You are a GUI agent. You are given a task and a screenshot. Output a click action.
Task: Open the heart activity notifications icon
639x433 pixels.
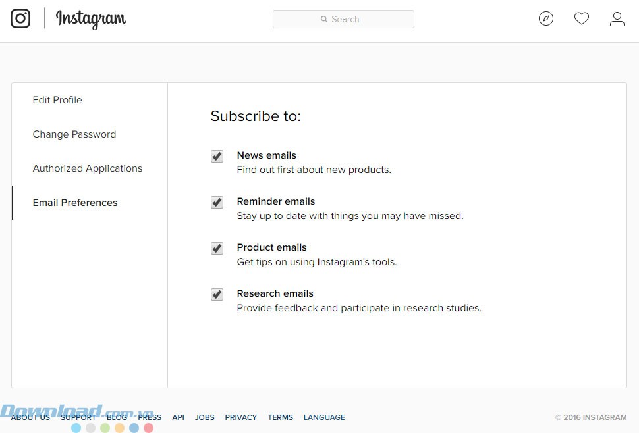click(582, 18)
